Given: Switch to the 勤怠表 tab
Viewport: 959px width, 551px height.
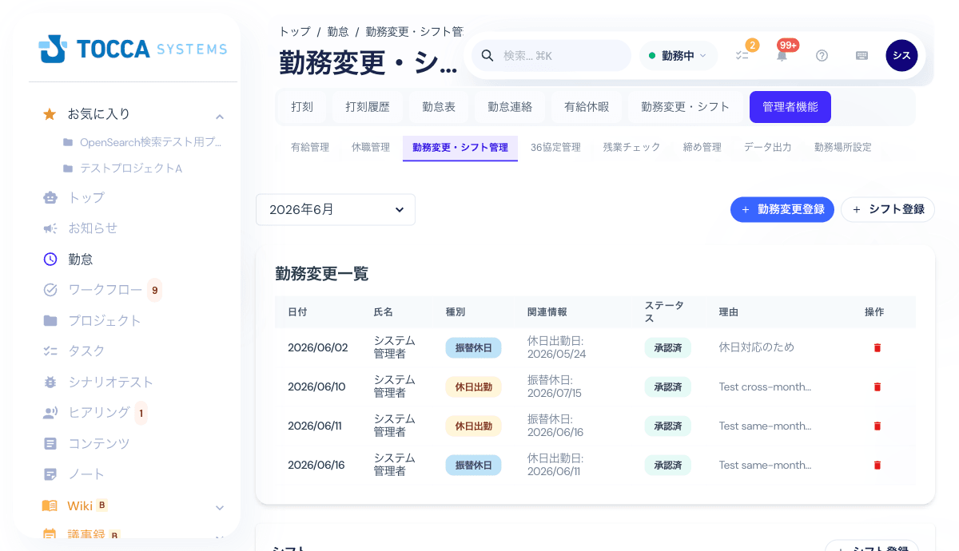Looking at the screenshot, I should [439, 107].
